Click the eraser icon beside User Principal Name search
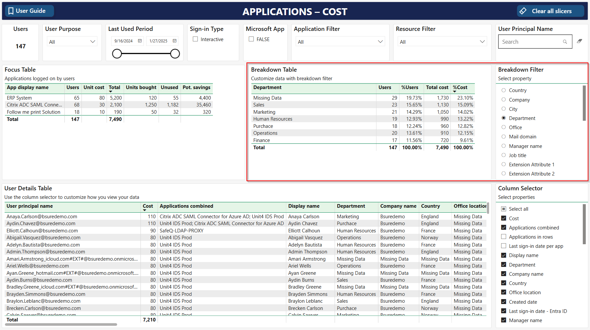This screenshot has width=590, height=330. tap(579, 41)
